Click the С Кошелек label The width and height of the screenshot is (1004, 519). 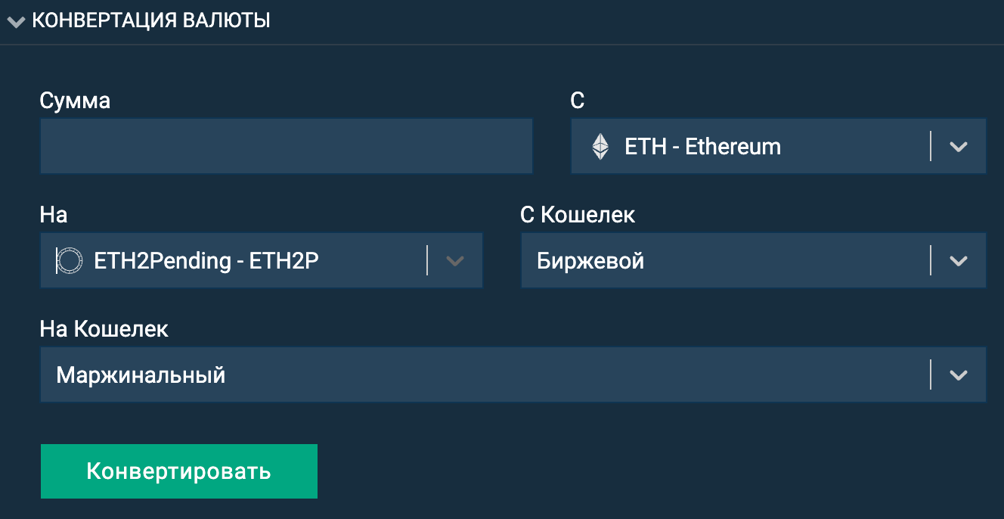(x=578, y=215)
